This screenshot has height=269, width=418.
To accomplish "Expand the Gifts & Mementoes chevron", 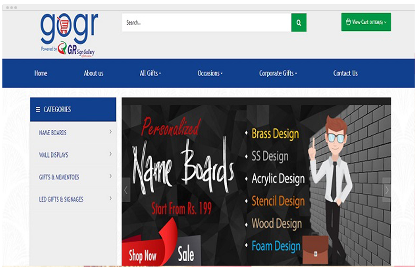I will pyautogui.click(x=110, y=177).
